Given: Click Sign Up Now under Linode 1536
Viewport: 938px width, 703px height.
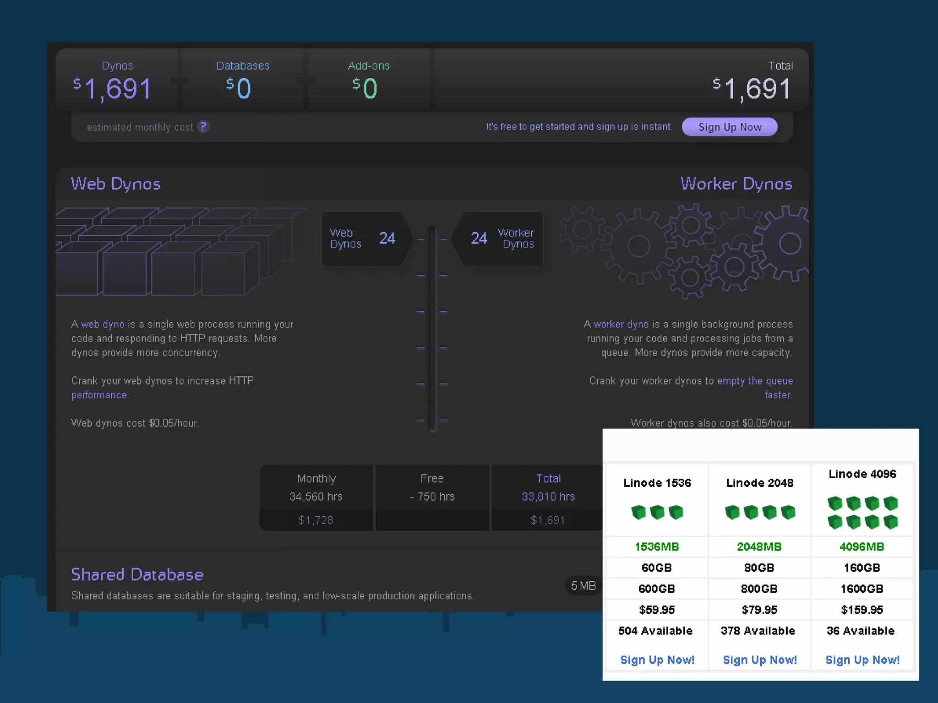Looking at the screenshot, I should point(657,660).
